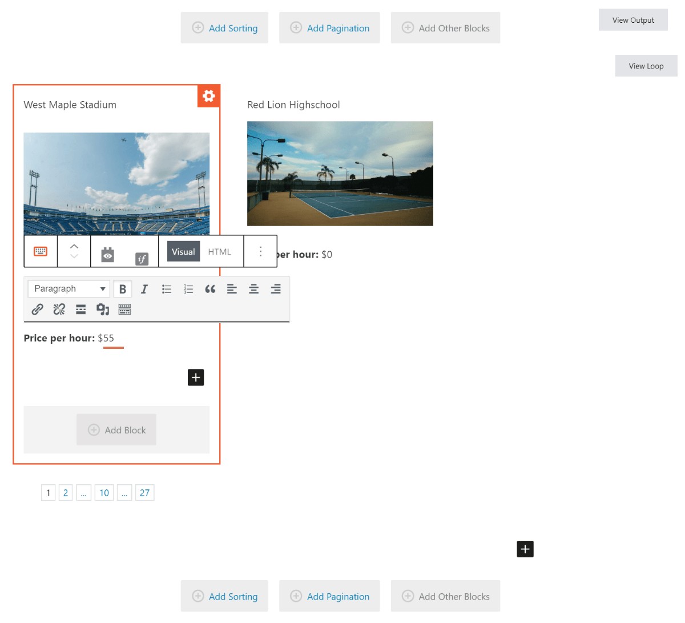Open the Paragraph format dropdown

pyautogui.click(x=68, y=289)
